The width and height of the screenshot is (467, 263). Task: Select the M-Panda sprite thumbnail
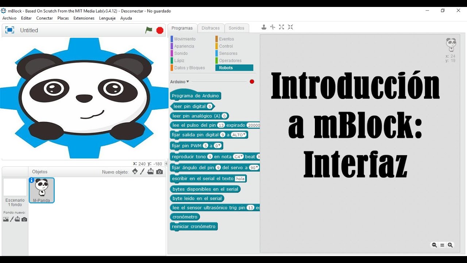click(x=42, y=190)
